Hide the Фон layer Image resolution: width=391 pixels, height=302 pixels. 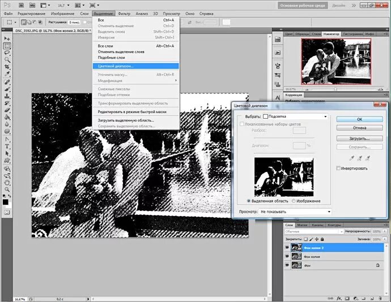pos(287,265)
